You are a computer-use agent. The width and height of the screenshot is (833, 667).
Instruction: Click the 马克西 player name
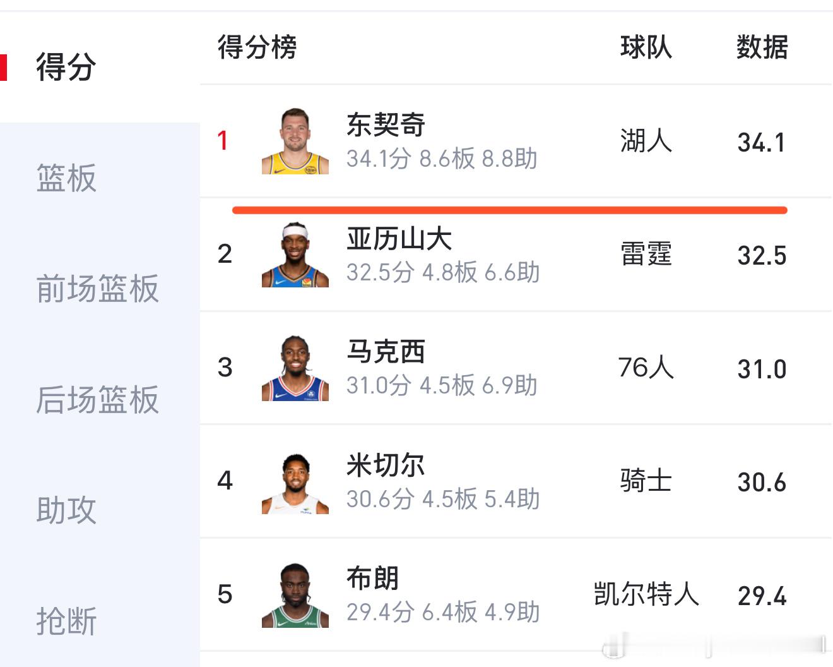pyautogui.click(x=386, y=352)
